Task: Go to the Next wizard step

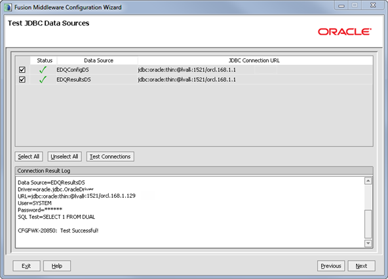Action: tap(361, 266)
